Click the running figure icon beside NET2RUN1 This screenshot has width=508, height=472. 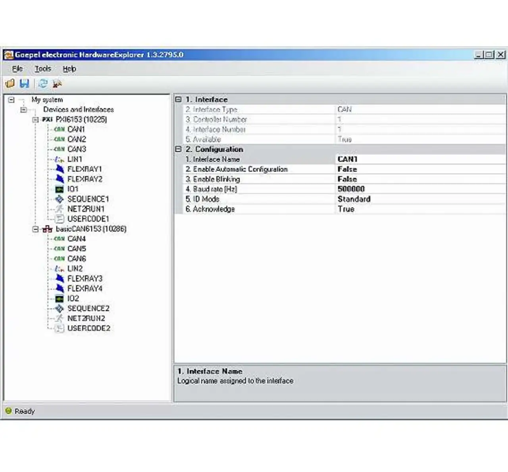pyautogui.click(x=60, y=209)
